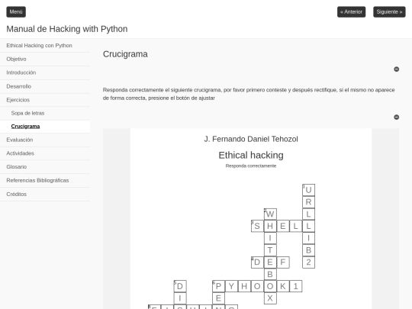Open the Evaluación section
Viewport: 412px width, 309px height.
coord(20,140)
